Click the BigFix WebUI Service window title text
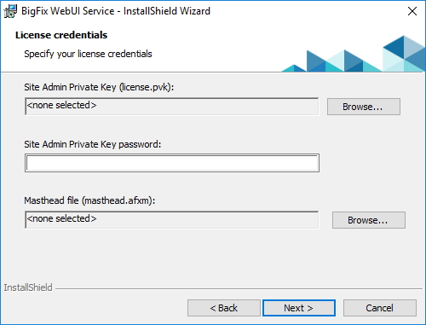 tap(116, 11)
